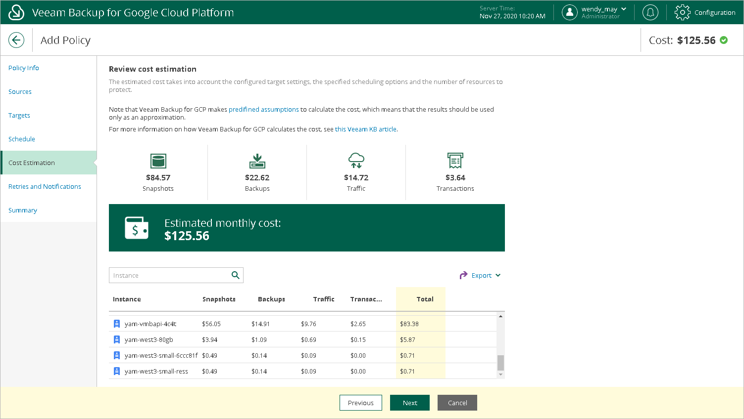Go back using the arrow icon
This screenshot has height=419, width=744.
coord(16,40)
